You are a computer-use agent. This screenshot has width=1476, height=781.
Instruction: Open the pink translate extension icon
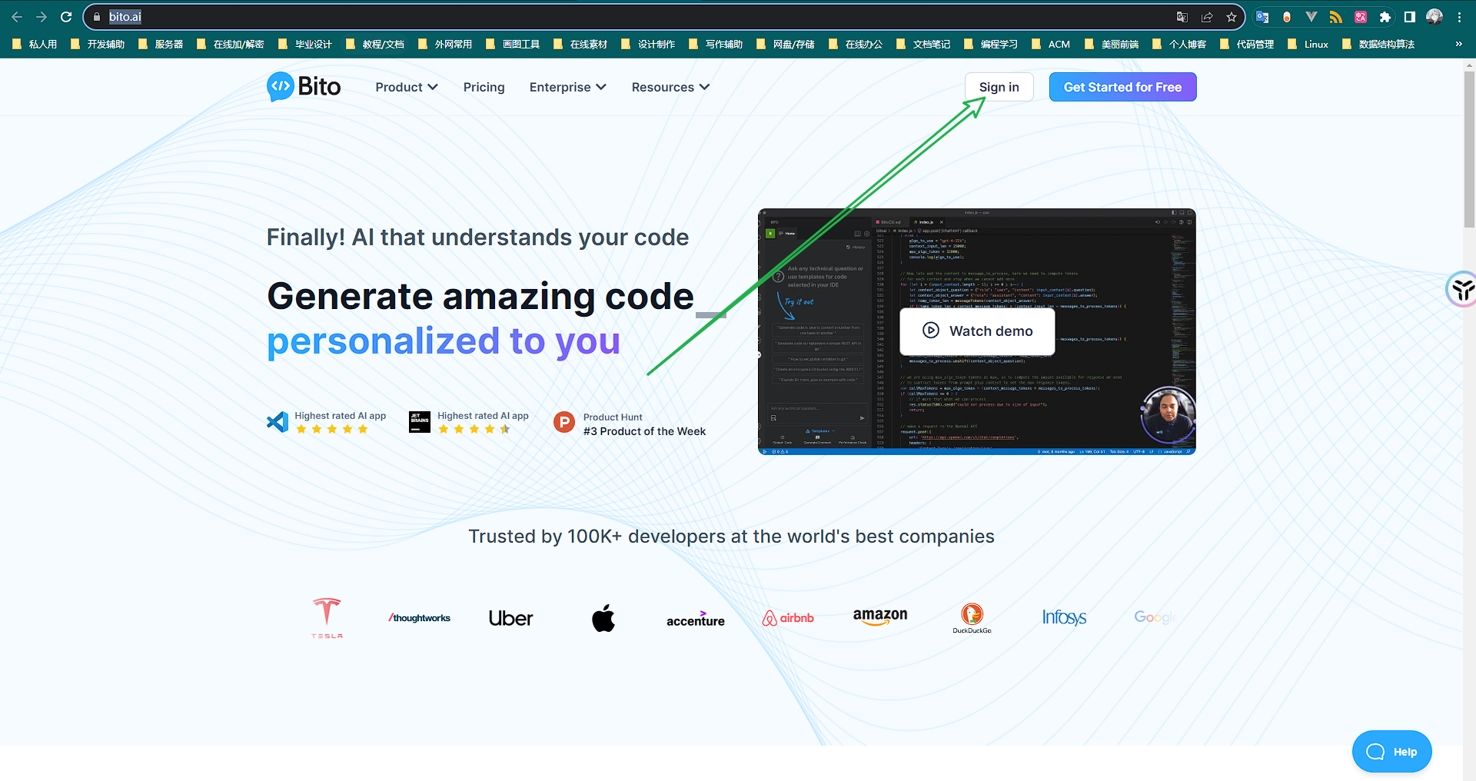[1361, 17]
